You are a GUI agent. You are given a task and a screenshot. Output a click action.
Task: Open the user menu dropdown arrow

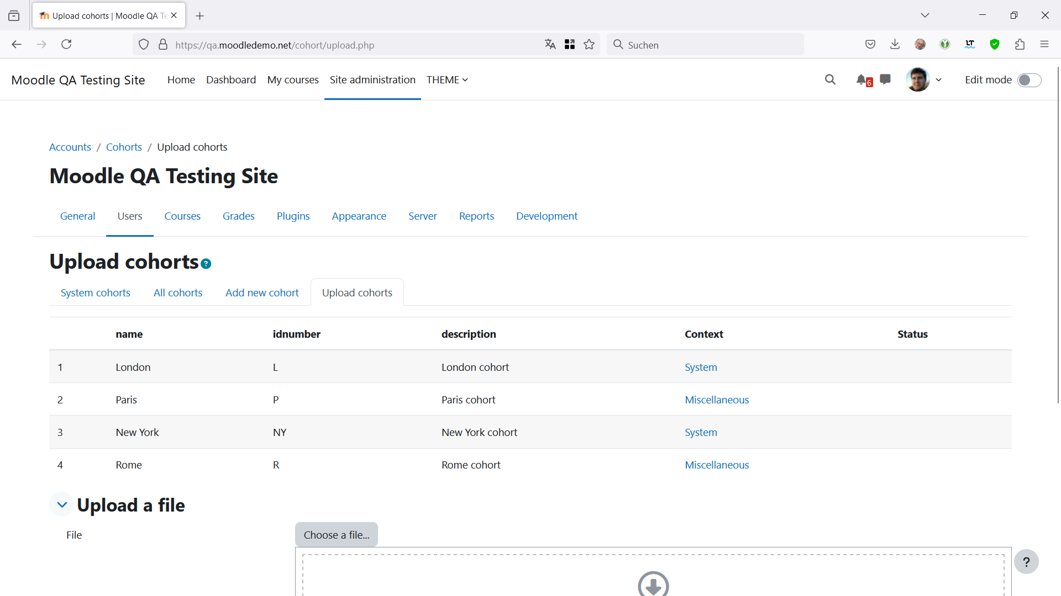938,80
